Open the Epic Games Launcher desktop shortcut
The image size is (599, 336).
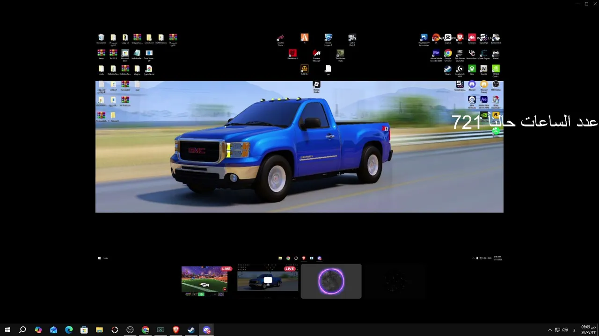coord(460,55)
